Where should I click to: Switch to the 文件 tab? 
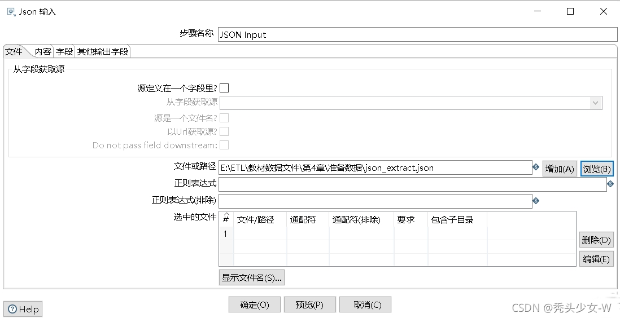14,51
